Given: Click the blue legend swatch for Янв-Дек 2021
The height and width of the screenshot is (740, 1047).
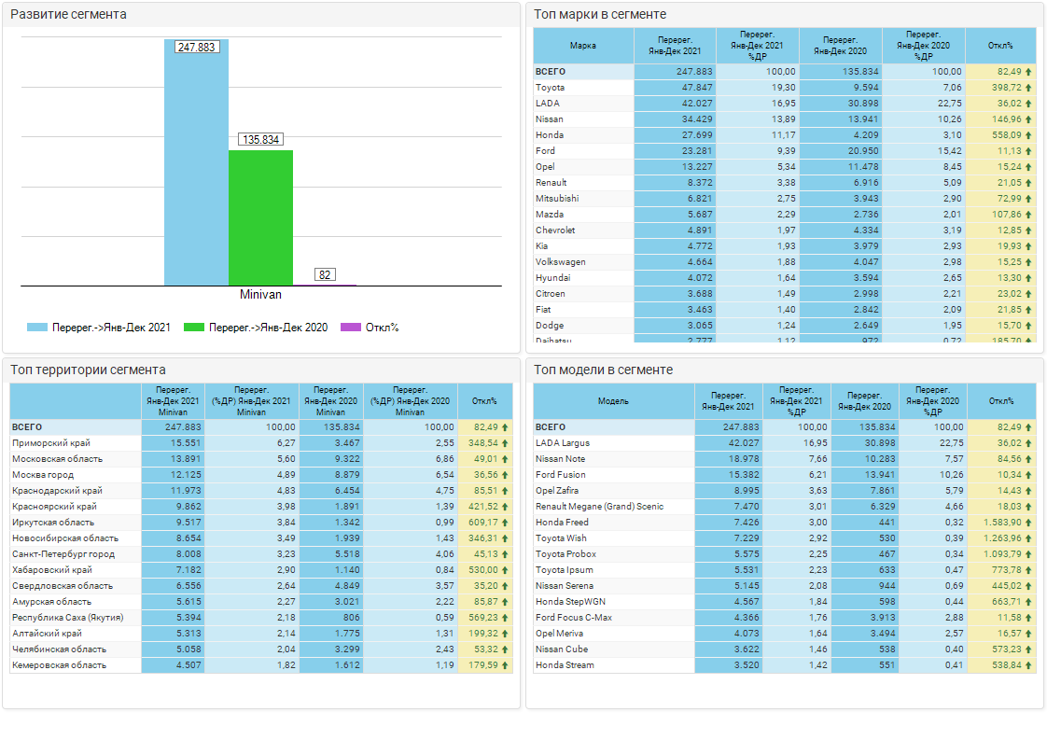Looking at the screenshot, I should [37, 328].
